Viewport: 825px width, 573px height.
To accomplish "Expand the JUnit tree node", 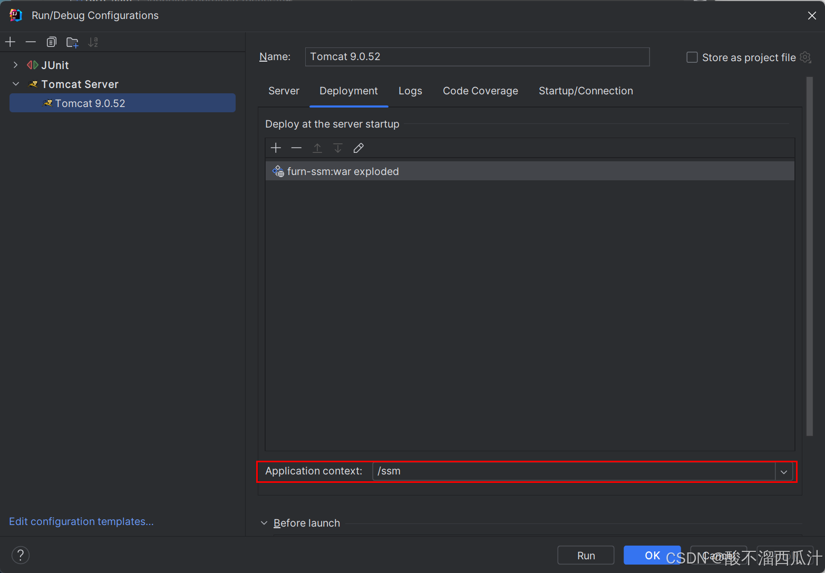I will point(15,64).
